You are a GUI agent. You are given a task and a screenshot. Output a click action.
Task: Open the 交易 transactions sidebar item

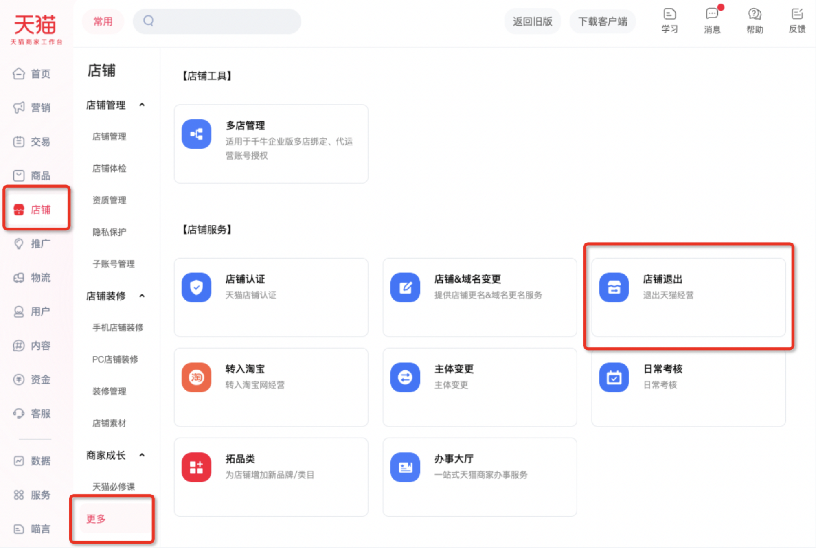tap(32, 142)
